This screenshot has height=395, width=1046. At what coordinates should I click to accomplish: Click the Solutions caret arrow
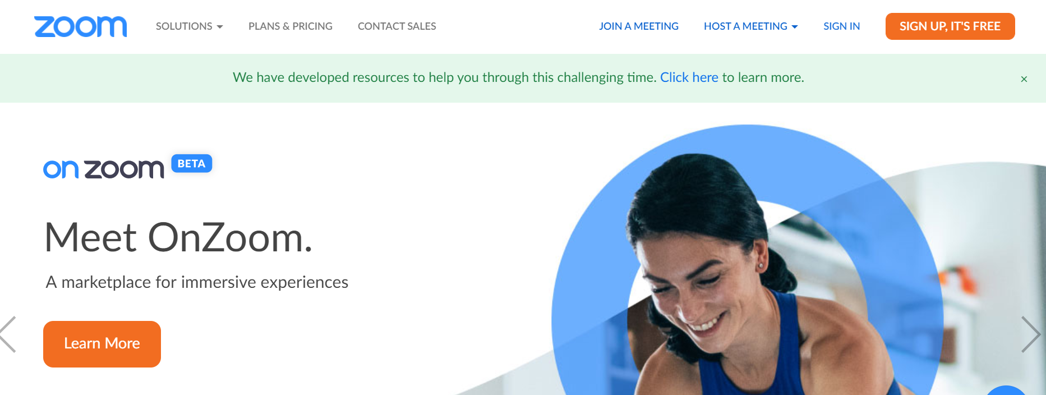(x=220, y=27)
